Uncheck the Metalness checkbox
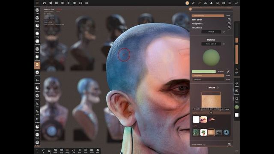This screenshot has width=274, height=154. click(x=229, y=27)
